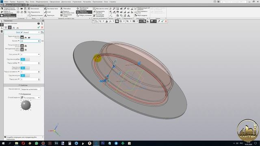Select first Неподвижная грань option button

point(22,49)
